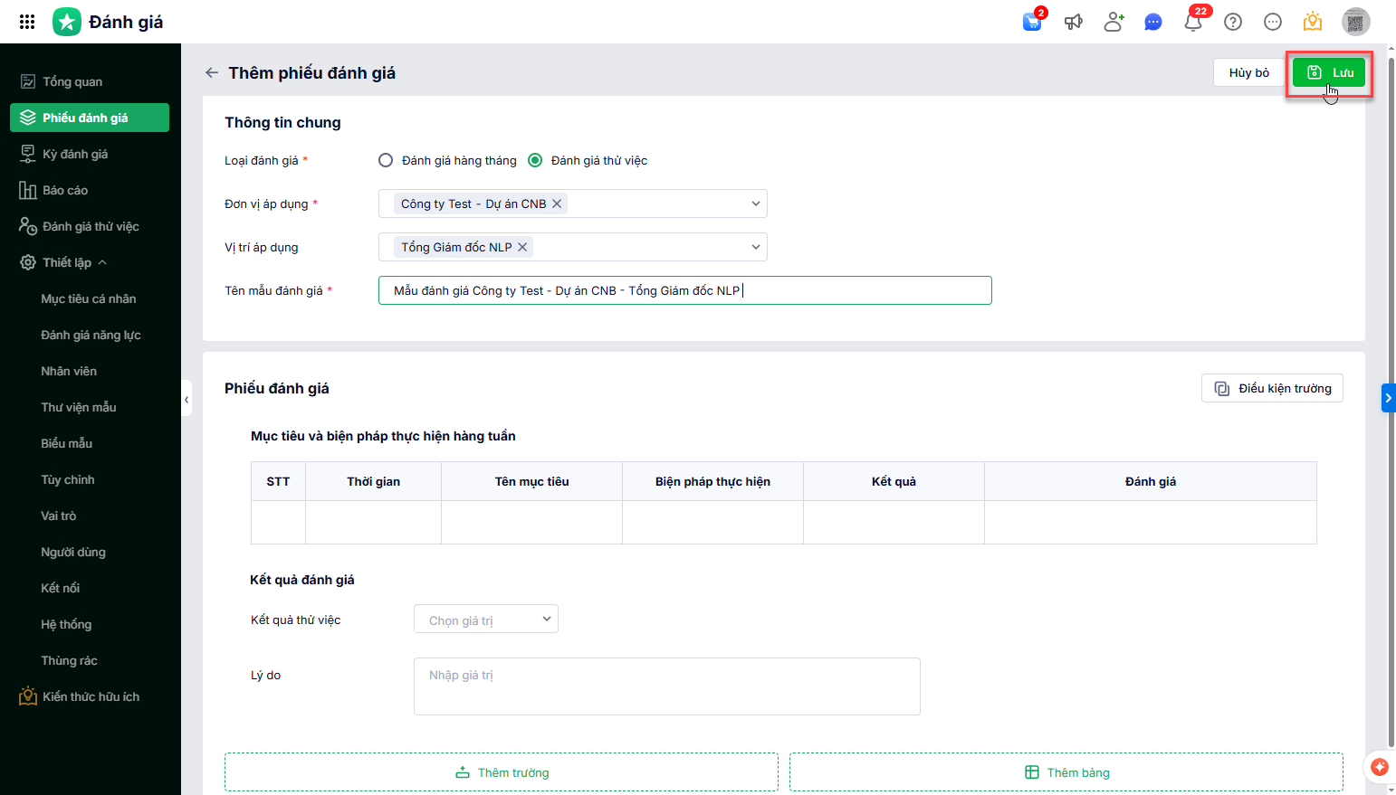Image resolution: width=1396 pixels, height=795 pixels.
Task: Click the Lưu save button
Action: pyautogui.click(x=1329, y=72)
